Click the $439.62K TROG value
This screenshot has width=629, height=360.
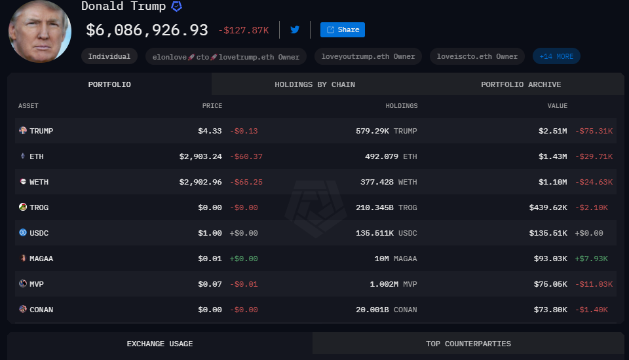tap(548, 207)
